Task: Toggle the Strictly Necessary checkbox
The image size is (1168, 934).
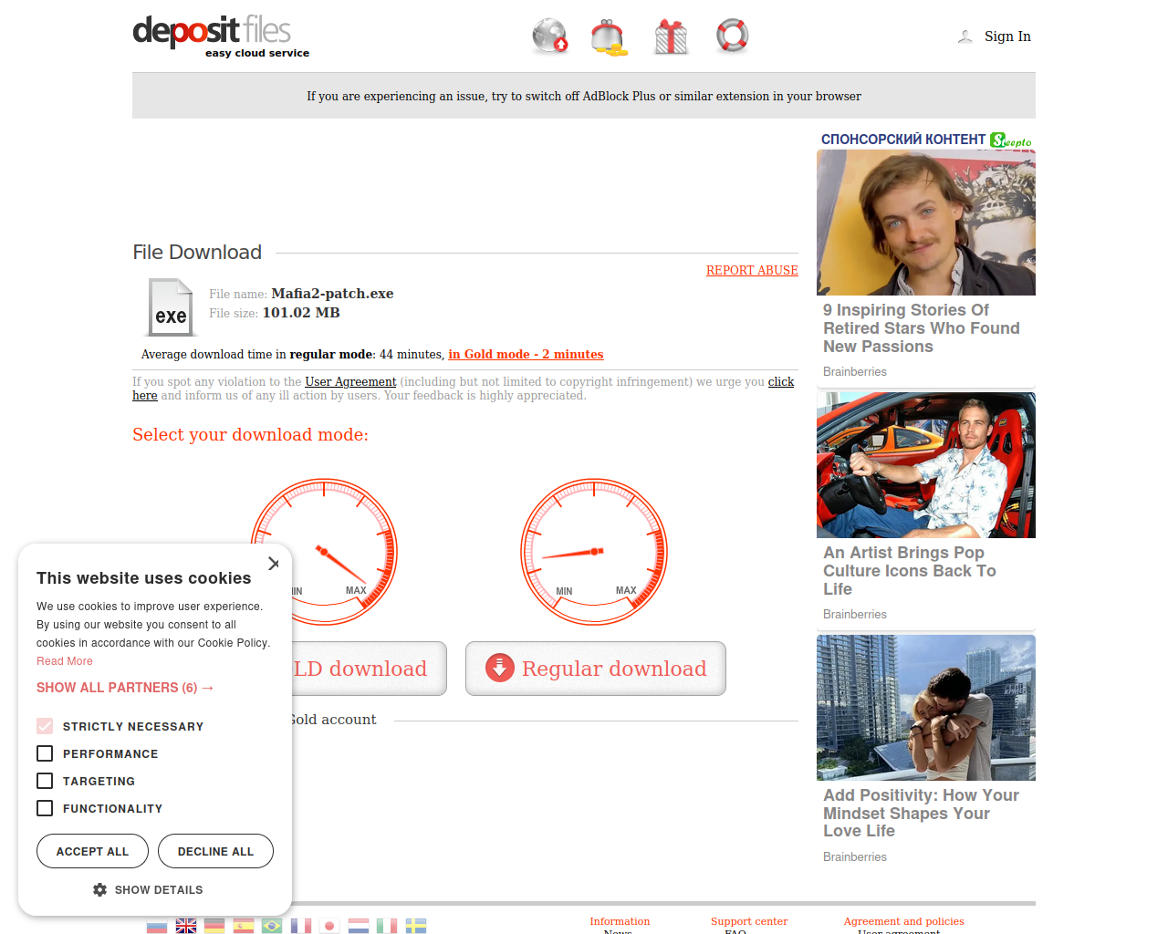Action: click(x=45, y=726)
